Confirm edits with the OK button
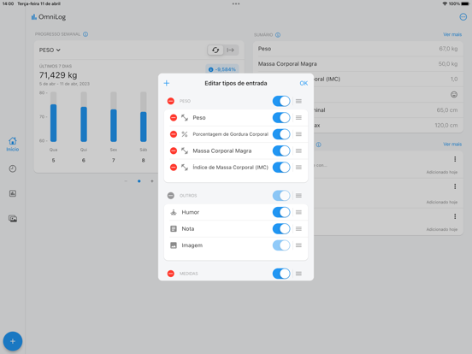The image size is (472, 354). (304, 83)
